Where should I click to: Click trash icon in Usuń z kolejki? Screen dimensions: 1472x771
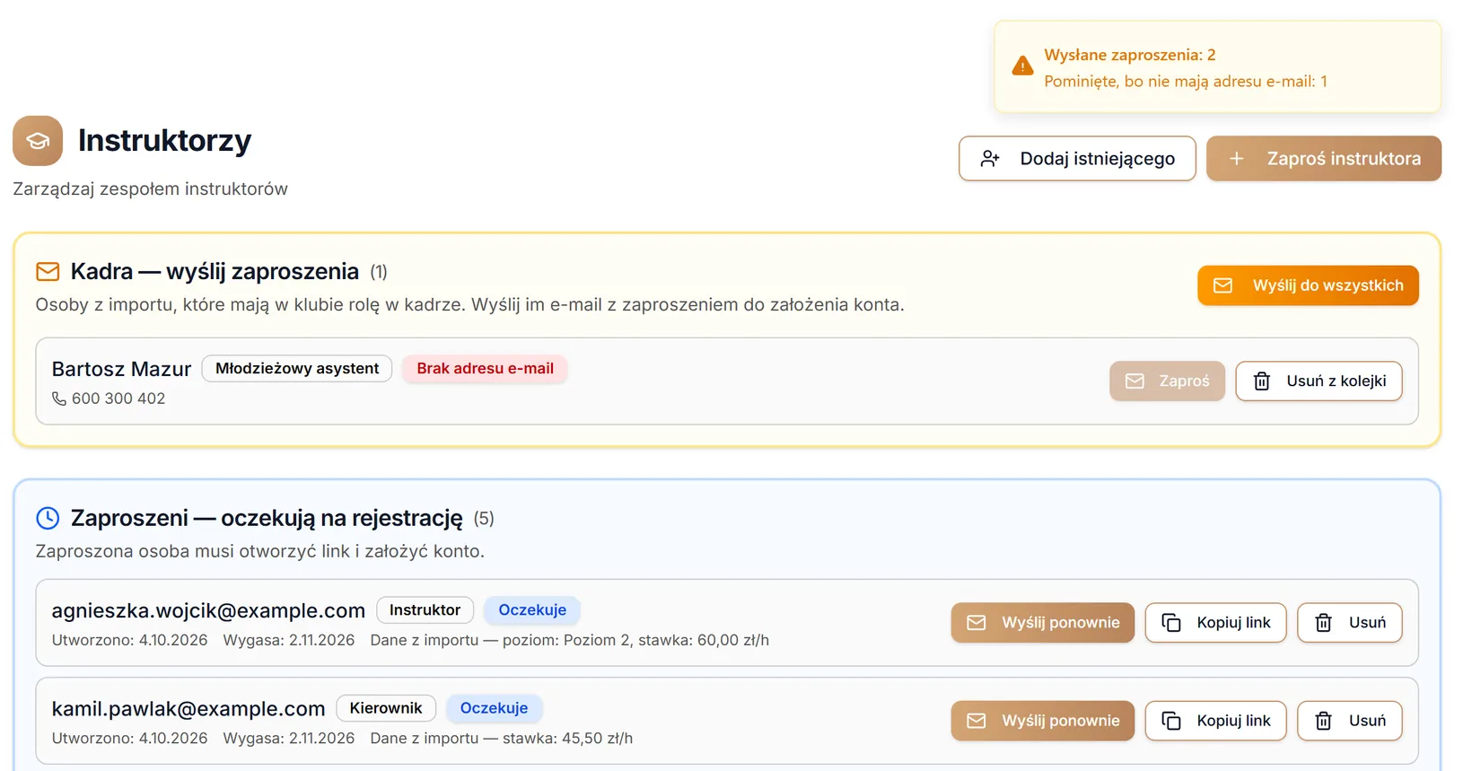pyautogui.click(x=1261, y=381)
